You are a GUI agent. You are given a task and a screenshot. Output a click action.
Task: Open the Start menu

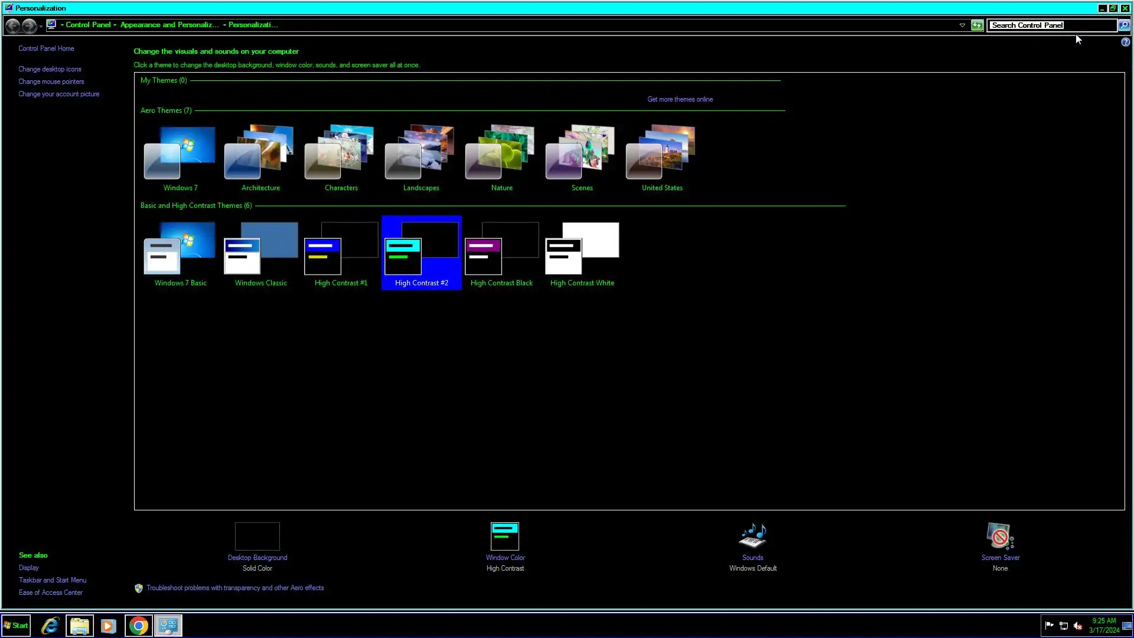16,626
